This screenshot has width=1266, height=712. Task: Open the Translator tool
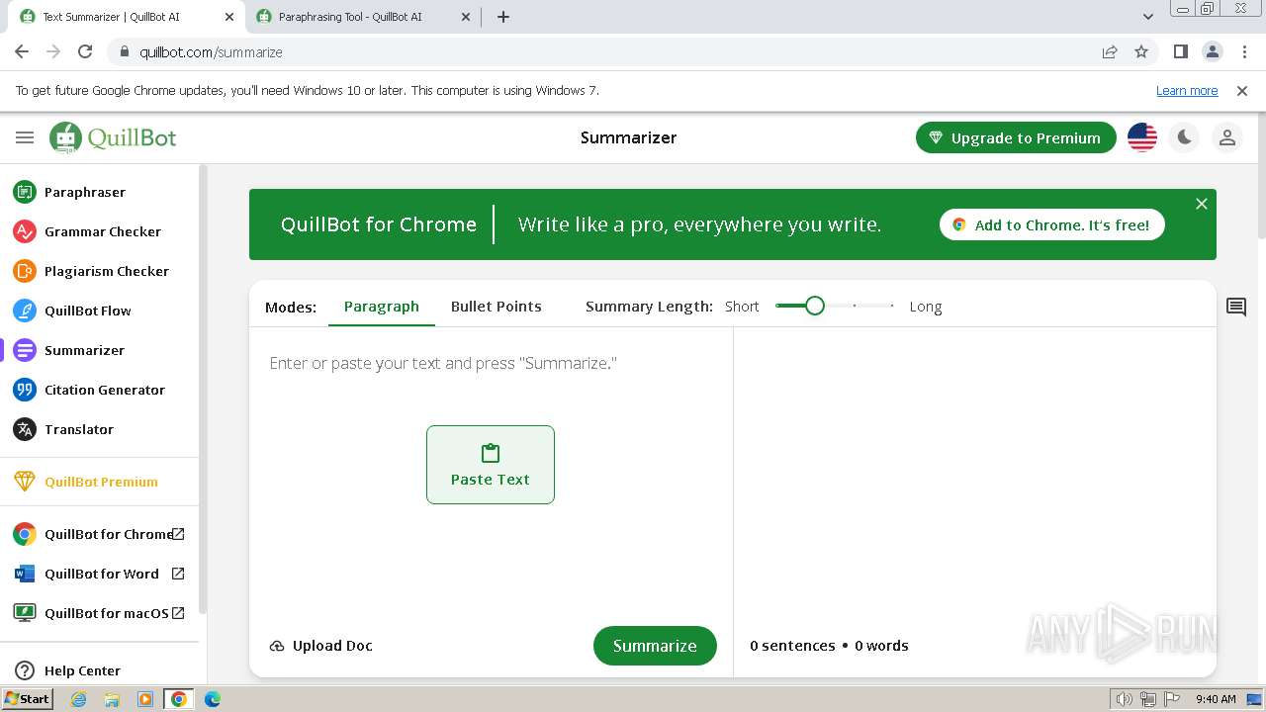tap(99, 429)
